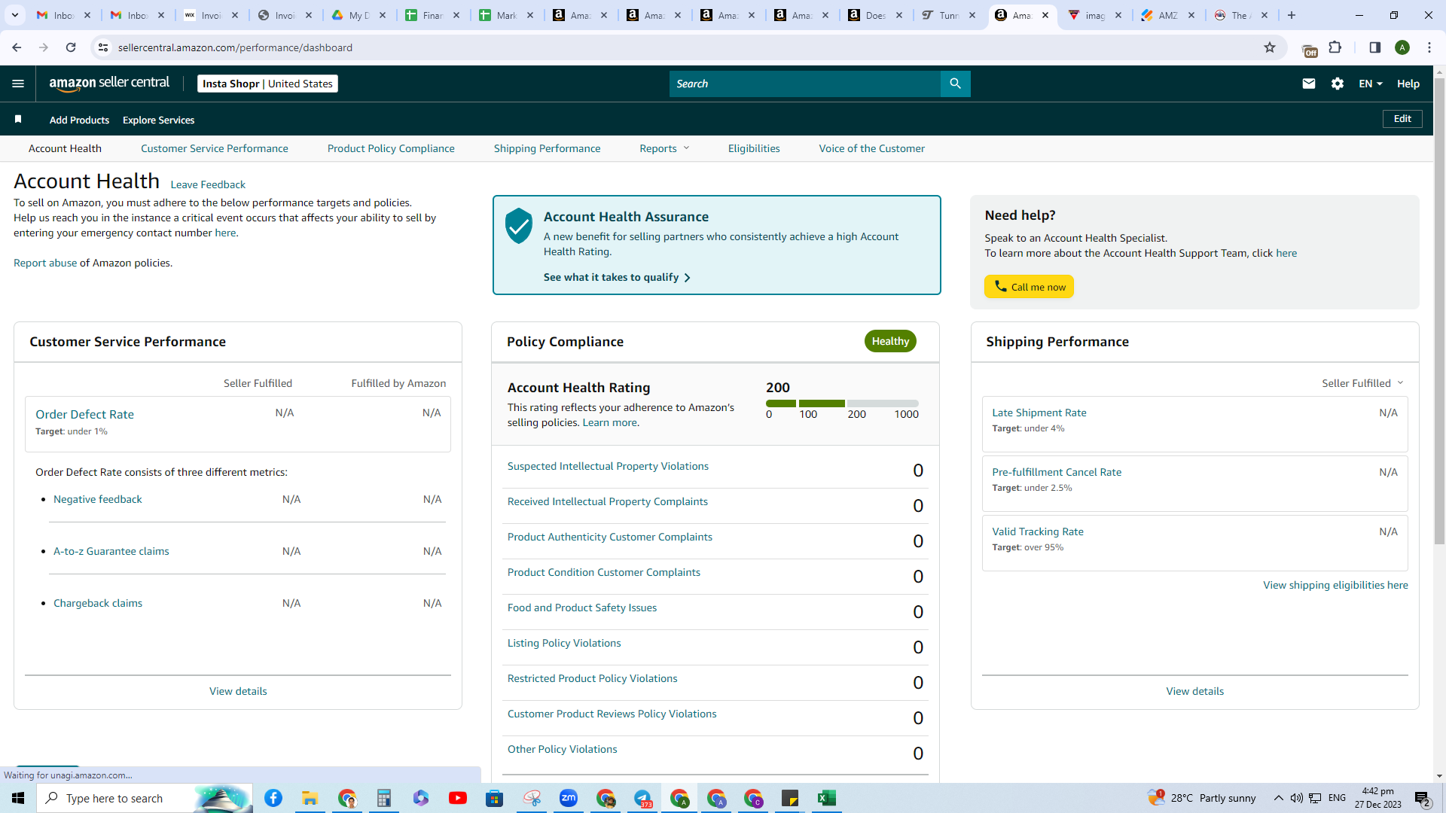Open the Windows Start menu
1446x813 pixels.
[x=18, y=798]
